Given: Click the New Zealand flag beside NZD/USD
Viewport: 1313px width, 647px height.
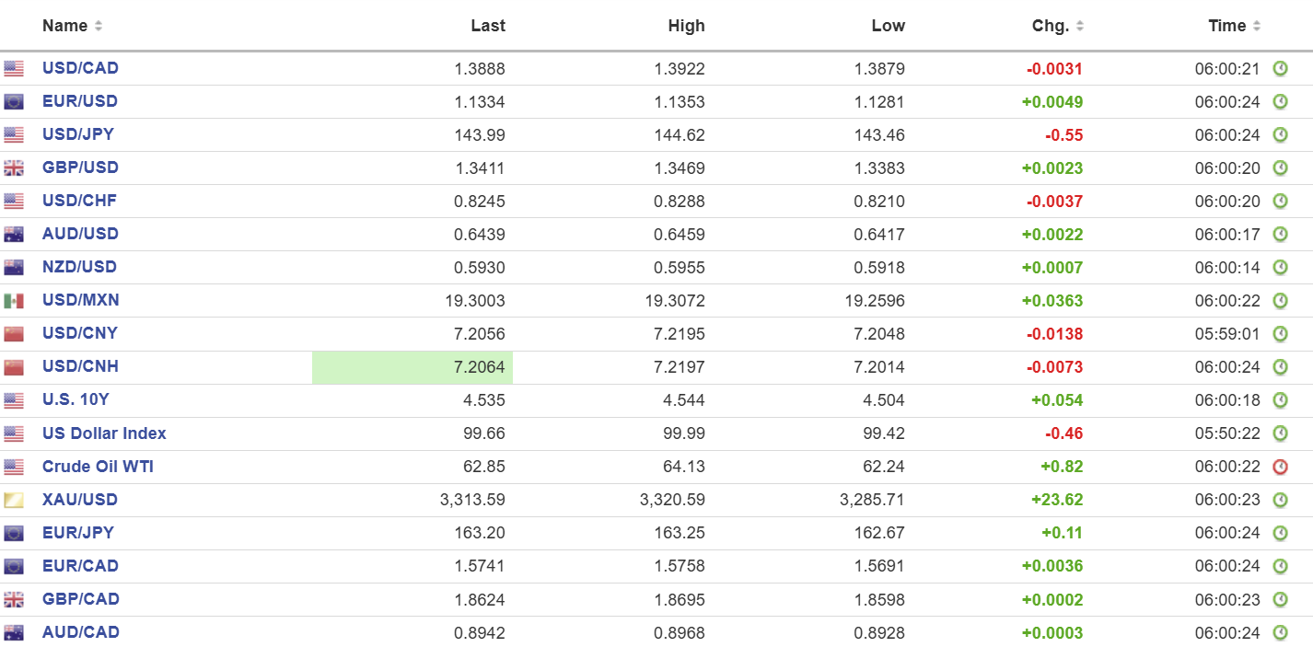Looking at the screenshot, I should coord(14,268).
